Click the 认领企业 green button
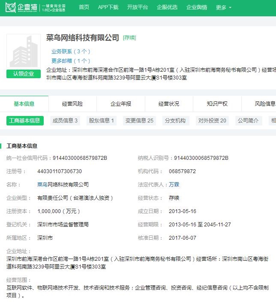 click(24, 74)
